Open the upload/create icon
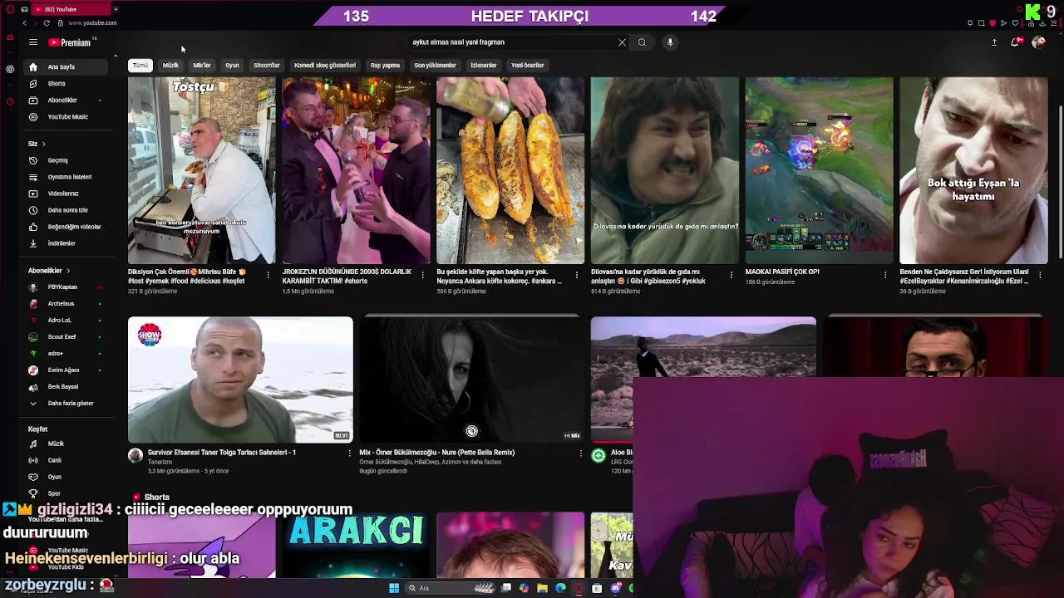1064x598 pixels. click(994, 42)
